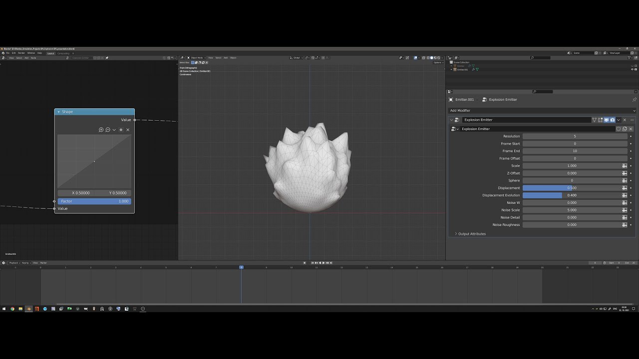This screenshot has height=359, width=639.
Task: Open the Edit menu
Action: (14, 53)
